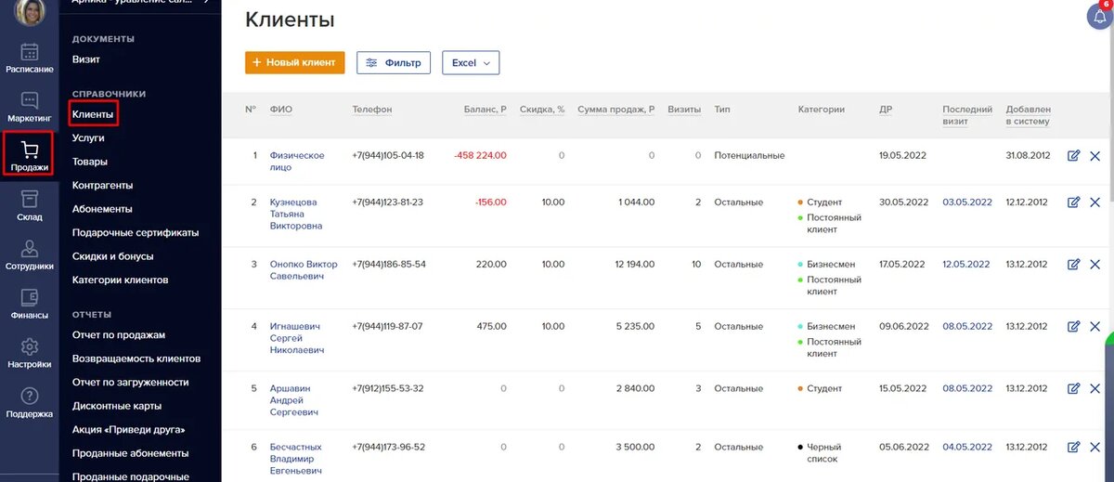Open Скидки и бонусы
Image resolution: width=1114 pixels, height=482 pixels.
(x=113, y=256)
